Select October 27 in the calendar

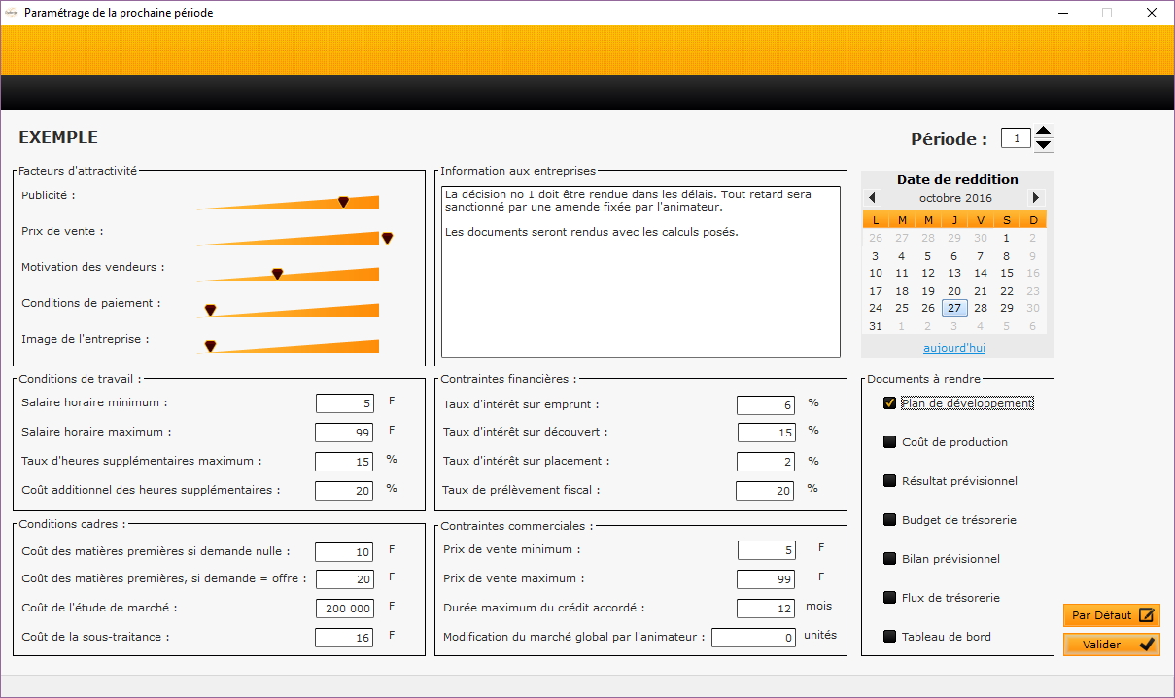pos(954,308)
